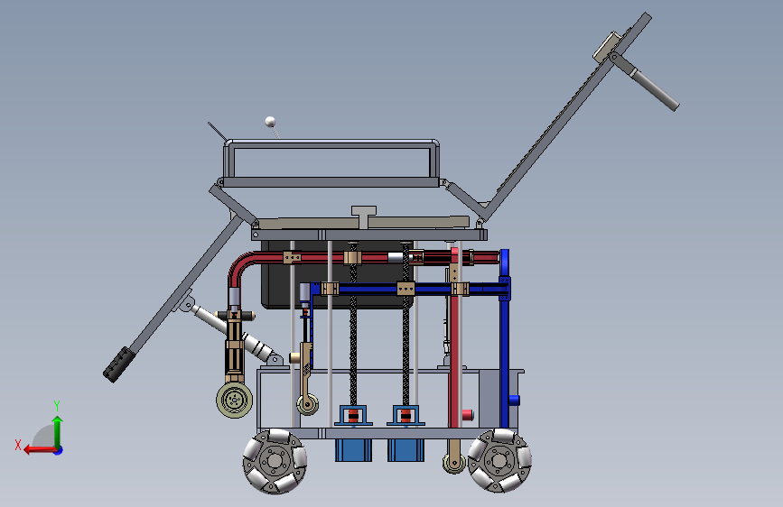783x507 pixels.
Task: Select the curved red pipe elbow
Action: click(240, 271)
